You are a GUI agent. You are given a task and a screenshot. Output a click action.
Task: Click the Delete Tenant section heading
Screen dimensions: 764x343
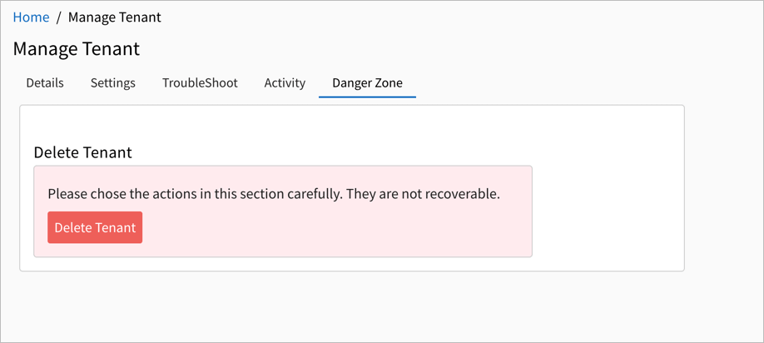coord(82,153)
